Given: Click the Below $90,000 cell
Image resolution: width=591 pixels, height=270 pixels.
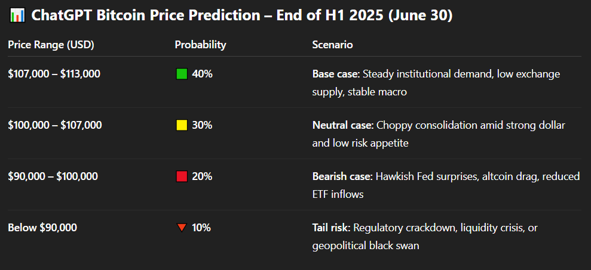Looking at the screenshot, I should coord(42,228).
